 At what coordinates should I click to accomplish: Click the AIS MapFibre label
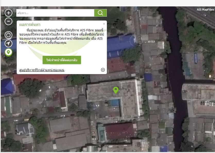click(206, 10)
